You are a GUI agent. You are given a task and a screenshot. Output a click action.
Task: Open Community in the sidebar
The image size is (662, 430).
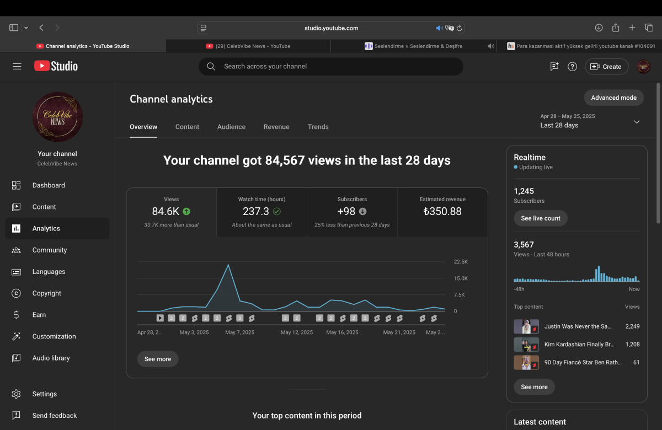[57, 250]
